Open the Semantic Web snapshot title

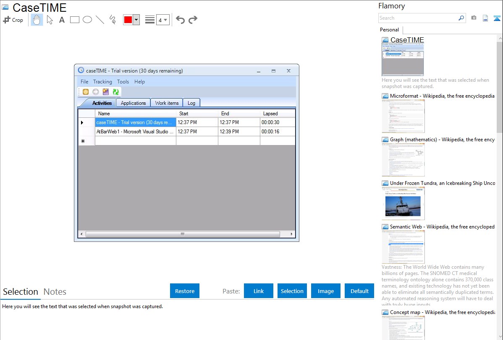tap(442, 226)
